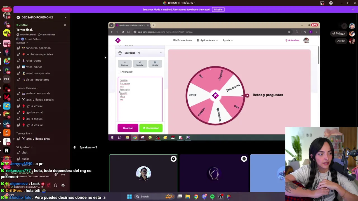Screen dimensions: 358x201
Task: Click search icon in shared stream taskbar
Action: point(119,137)
